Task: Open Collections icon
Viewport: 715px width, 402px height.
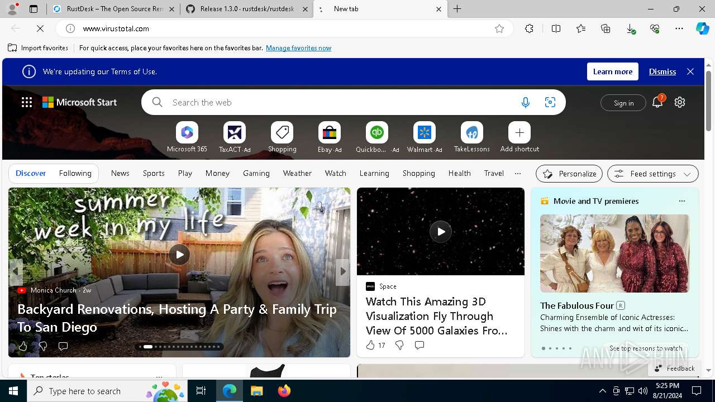Action: point(606,28)
